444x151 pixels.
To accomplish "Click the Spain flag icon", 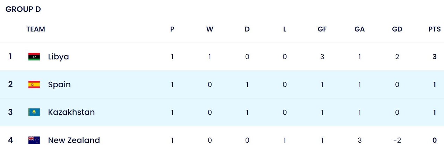I will (x=34, y=85).
